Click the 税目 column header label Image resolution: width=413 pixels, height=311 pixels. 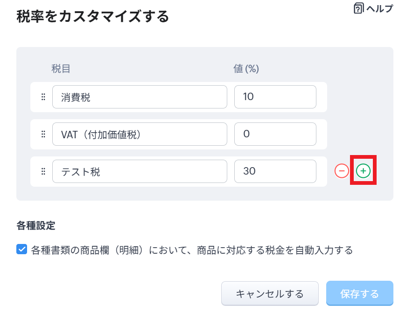tap(61, 69)
